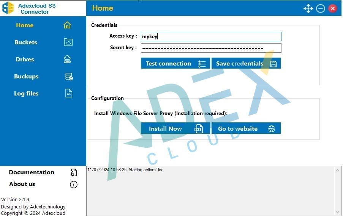Close the application with red X
This screenshot has height=216, width=343.
click(333, 8)
